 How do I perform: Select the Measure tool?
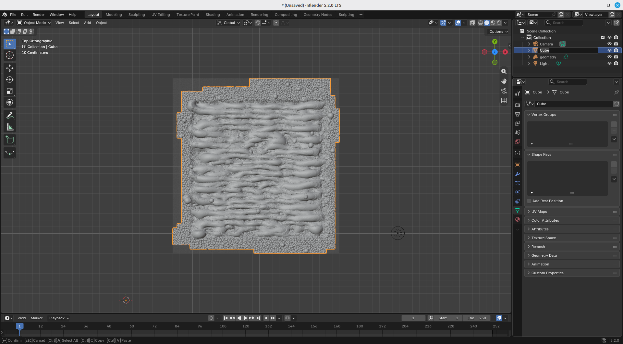coord(10,127)
